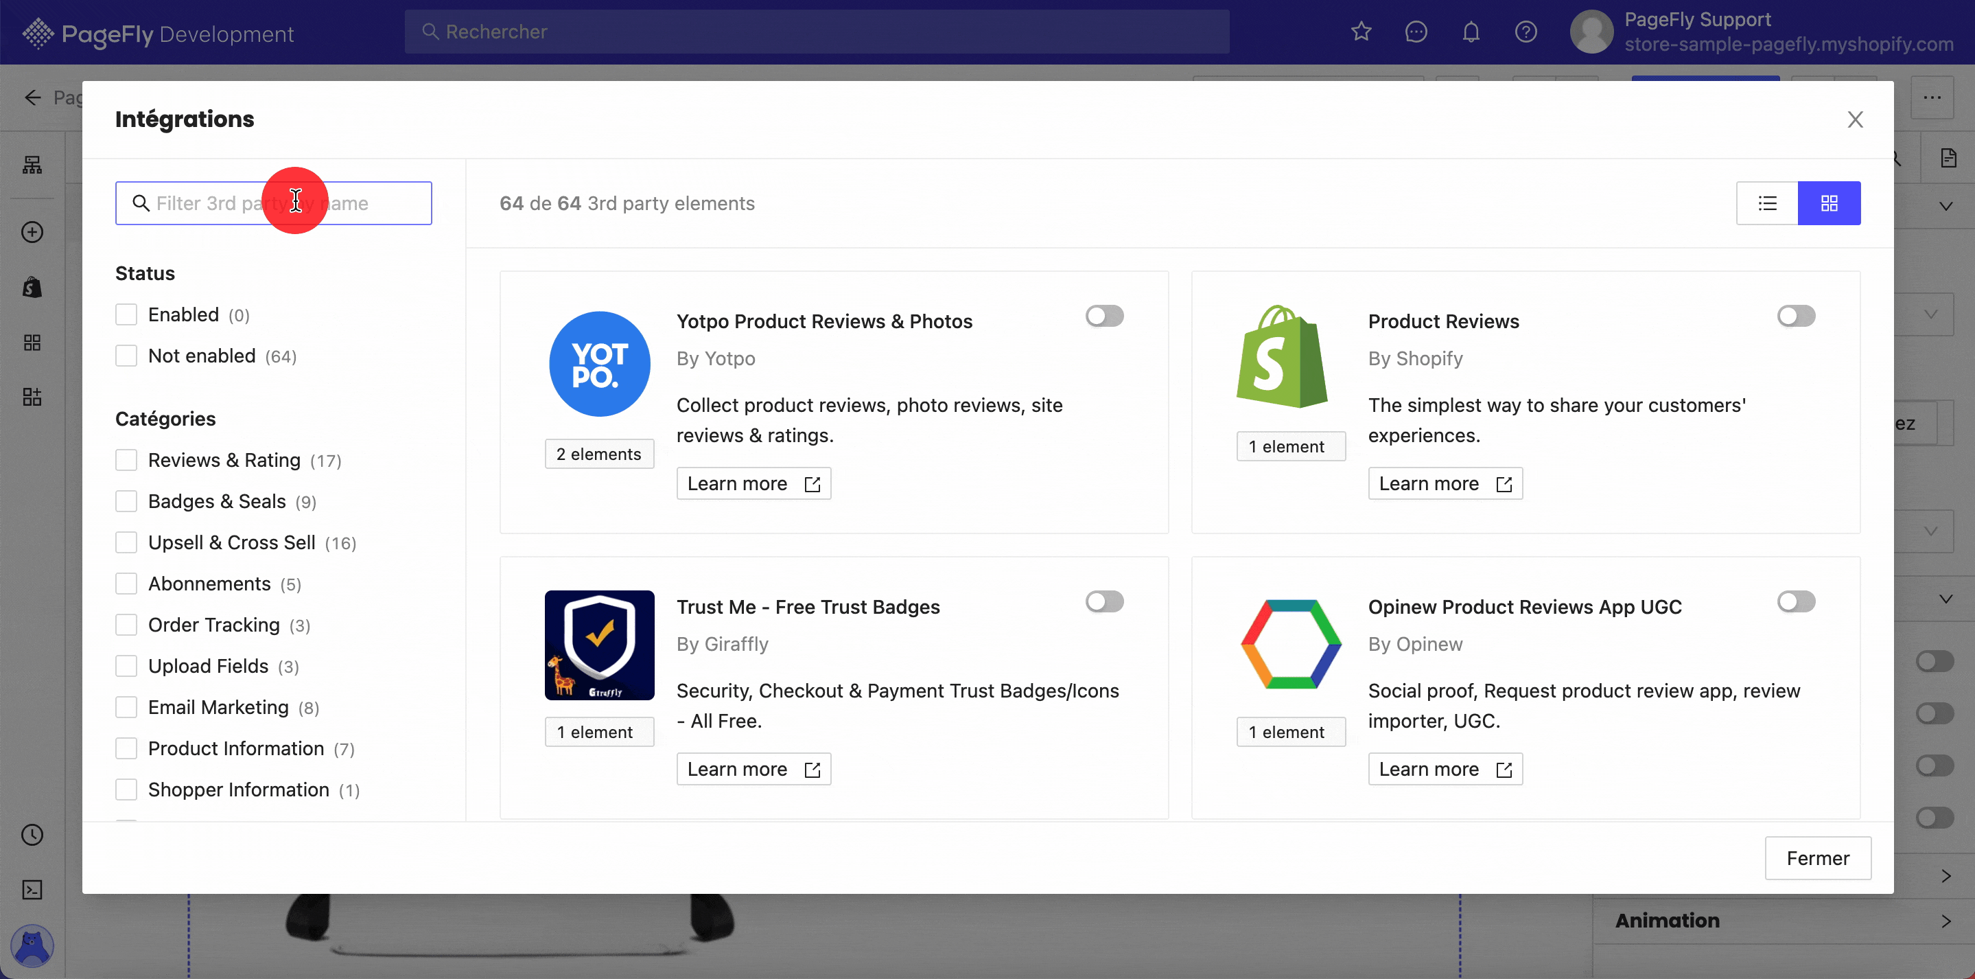Click the 2 elements badge on Yotpo
The height and width of the screenshot is (979, 1975).
click(x=599, y=454)
